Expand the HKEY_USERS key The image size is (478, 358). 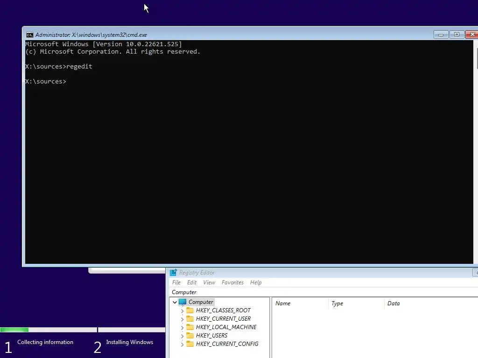click(x=183, y=336)
